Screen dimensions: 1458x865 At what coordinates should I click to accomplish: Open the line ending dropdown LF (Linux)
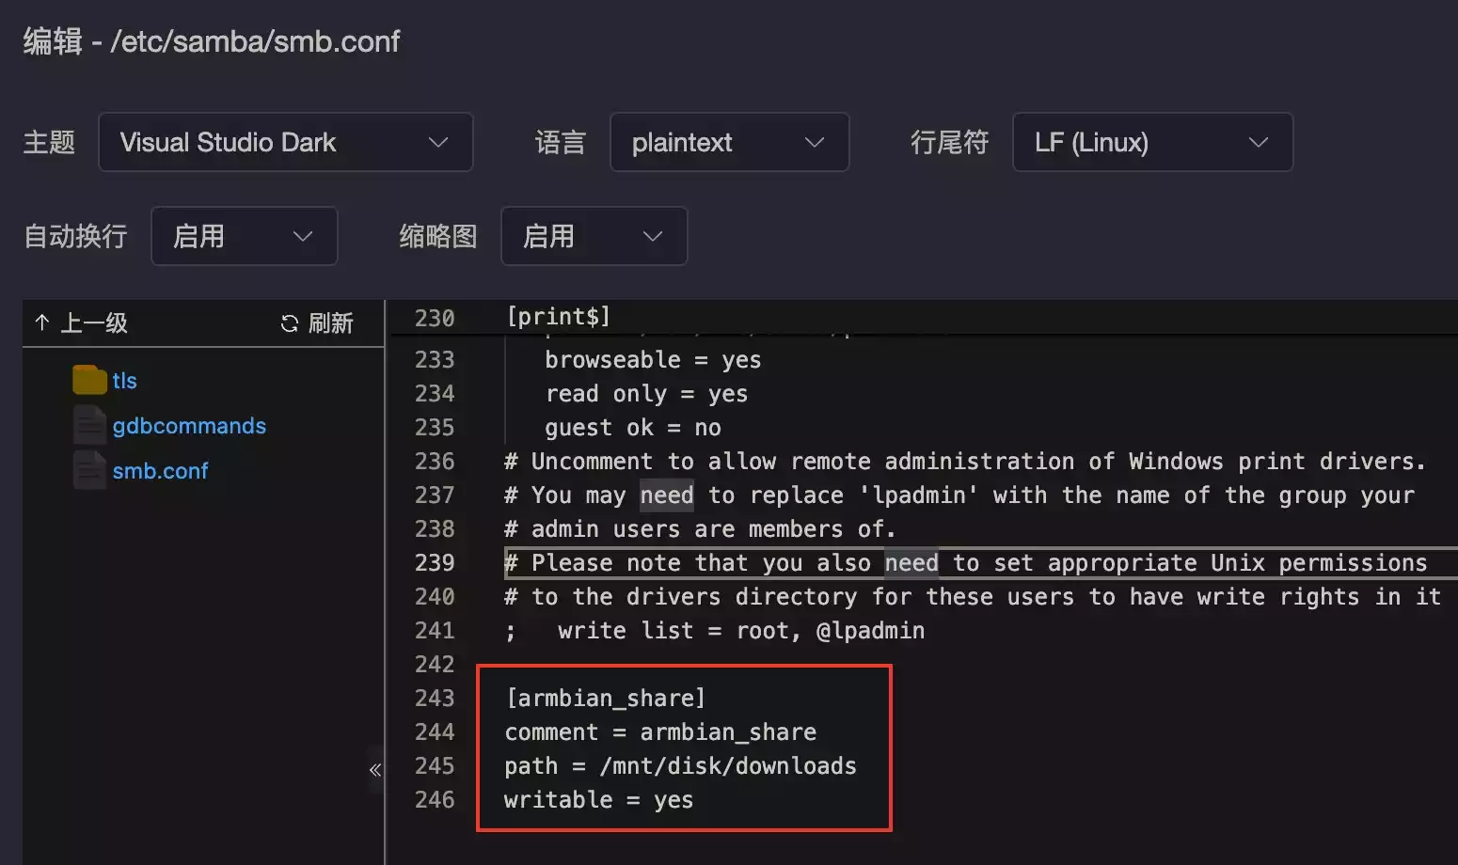(1151, 142)
